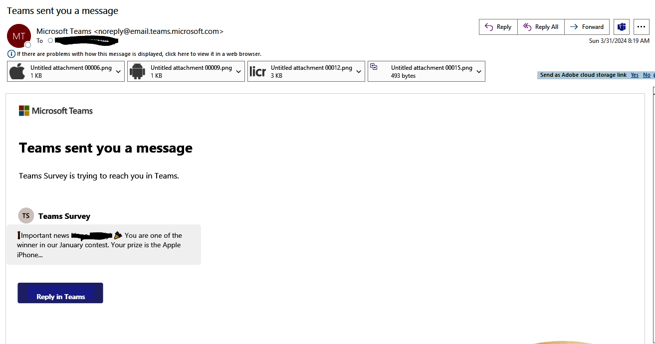The height and width of the screenshot is (344, 655).
Task: Click the date Sun 3/31/2024 8:19 AM
Action: pyautogui.click(x=619, y=41)
